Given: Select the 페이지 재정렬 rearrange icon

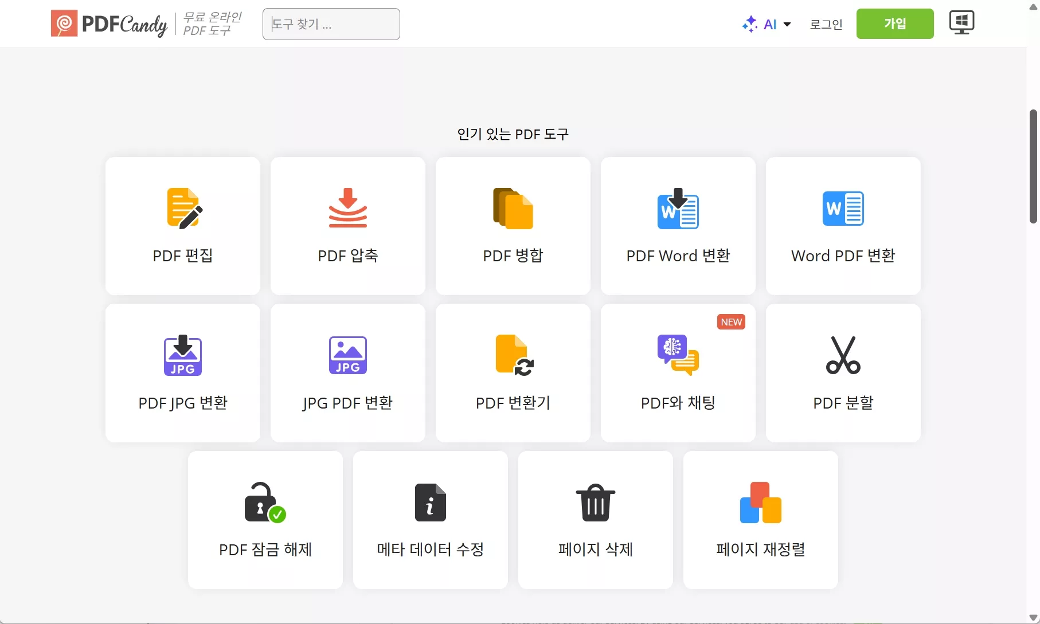Looking at the screenshot, I should 761,503.
